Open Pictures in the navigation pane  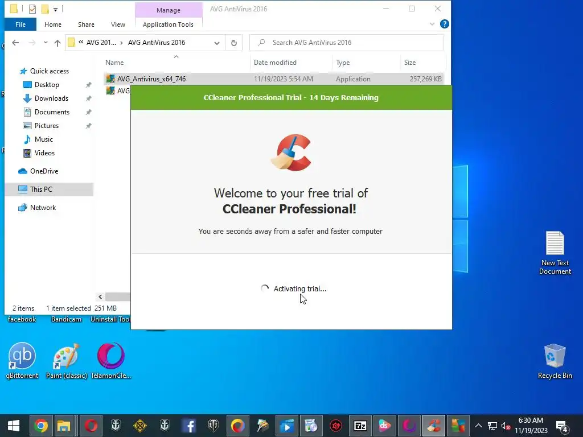(47, 126)
